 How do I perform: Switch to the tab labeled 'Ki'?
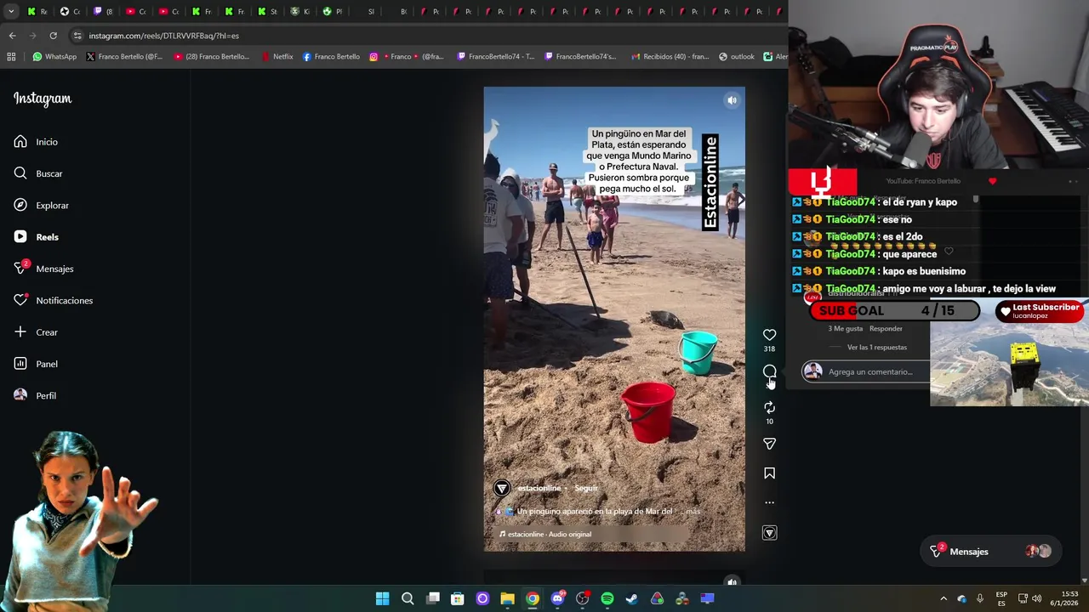(299, 11)
